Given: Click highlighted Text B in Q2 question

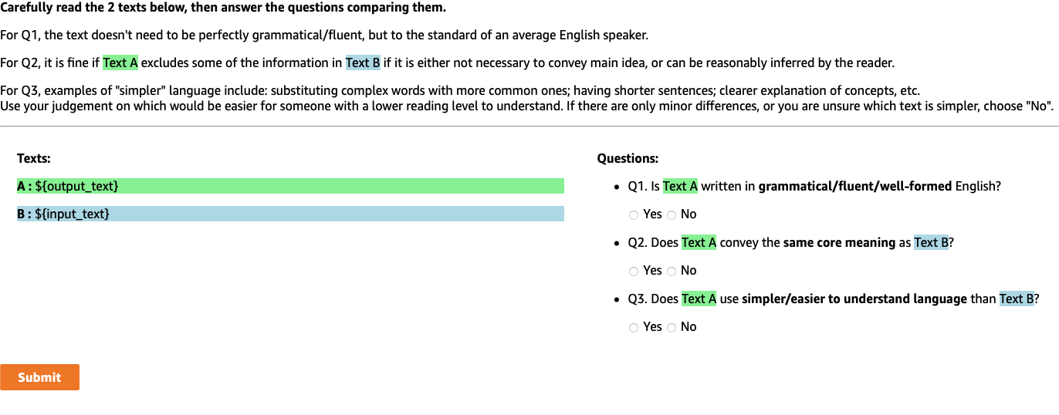Looking at the screenshot, I should point(931,242).
